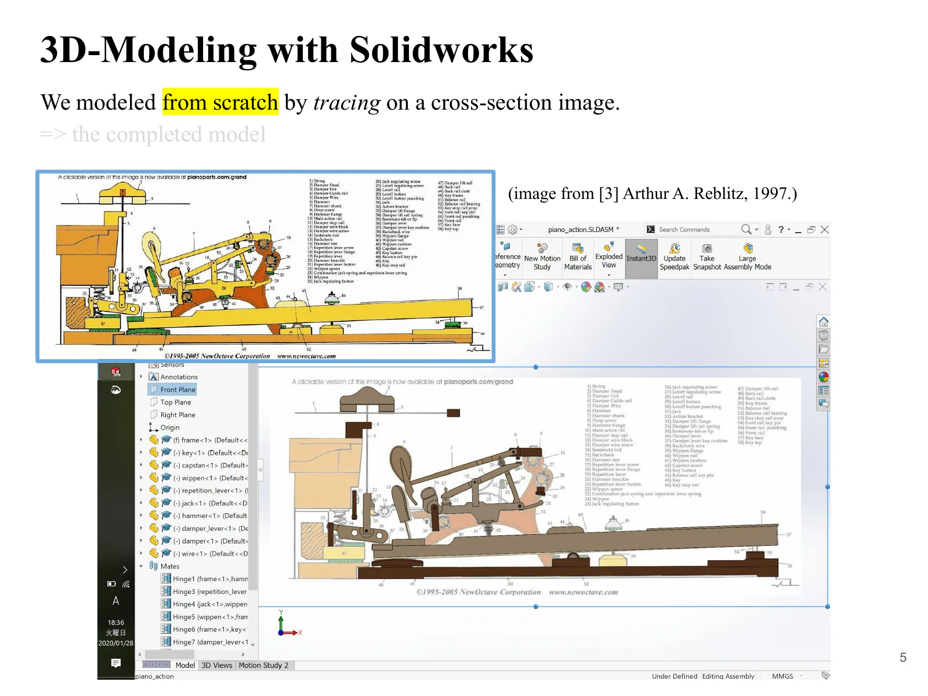
Task: Click the Edit Appearance color ball
Action: pos(586,287)
